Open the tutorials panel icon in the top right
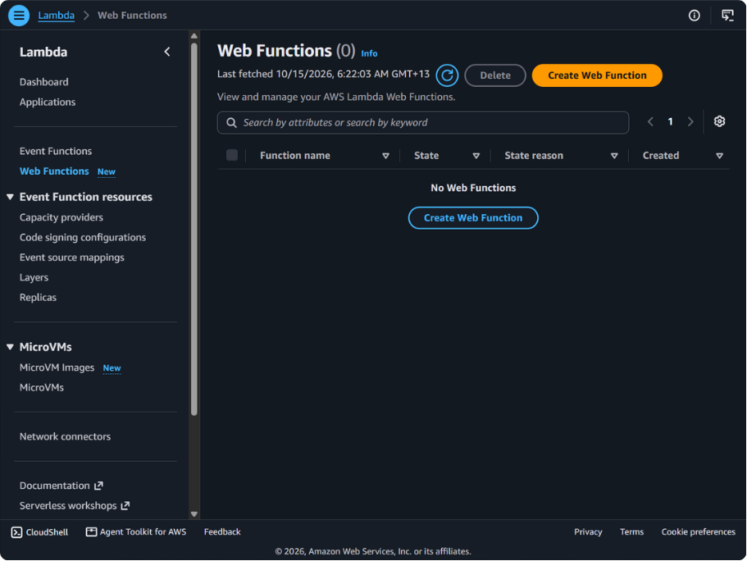This screenshot has height=561, width=747. (x=727, y=16)
